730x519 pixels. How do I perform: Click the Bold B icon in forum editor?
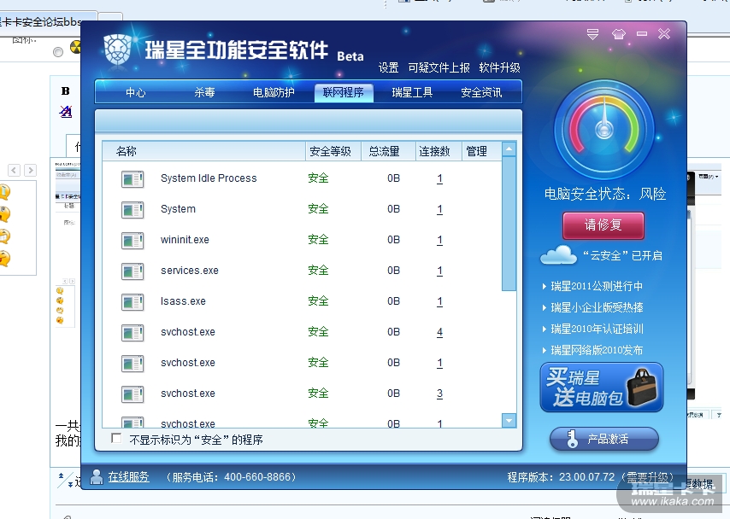click(x=66, y=91)
